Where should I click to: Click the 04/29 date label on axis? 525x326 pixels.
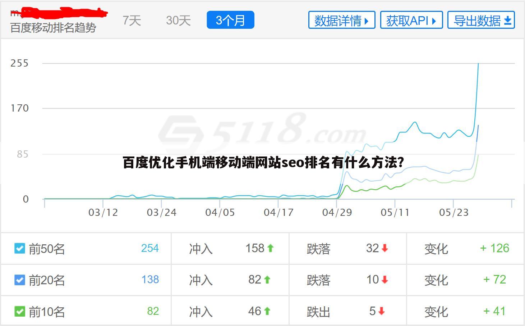337,212
